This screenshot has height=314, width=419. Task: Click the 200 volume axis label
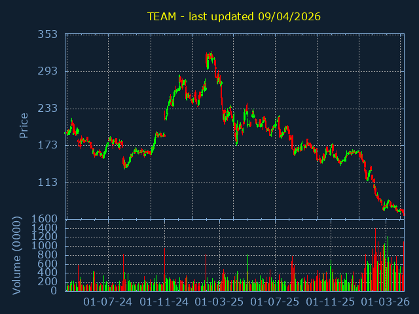pyautogui.click(x=48, y=281)
